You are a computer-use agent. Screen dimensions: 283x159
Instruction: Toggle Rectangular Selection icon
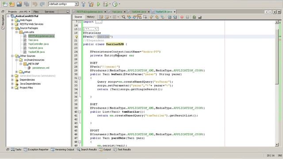click(145, 17)
